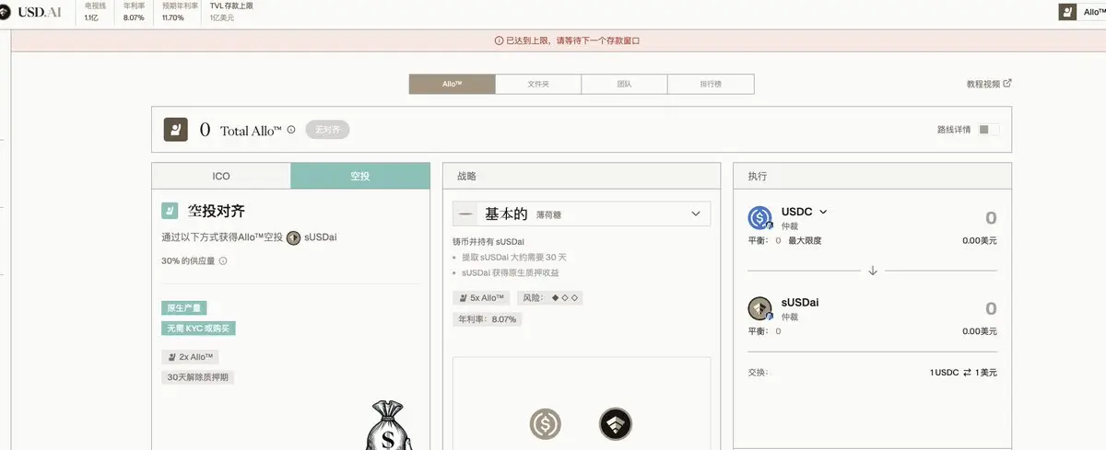The width and height of the screenshot is (1106, 450).
Task: Click the 铸币并持有 sUSDai text
Action: click(x=488, y=241)
